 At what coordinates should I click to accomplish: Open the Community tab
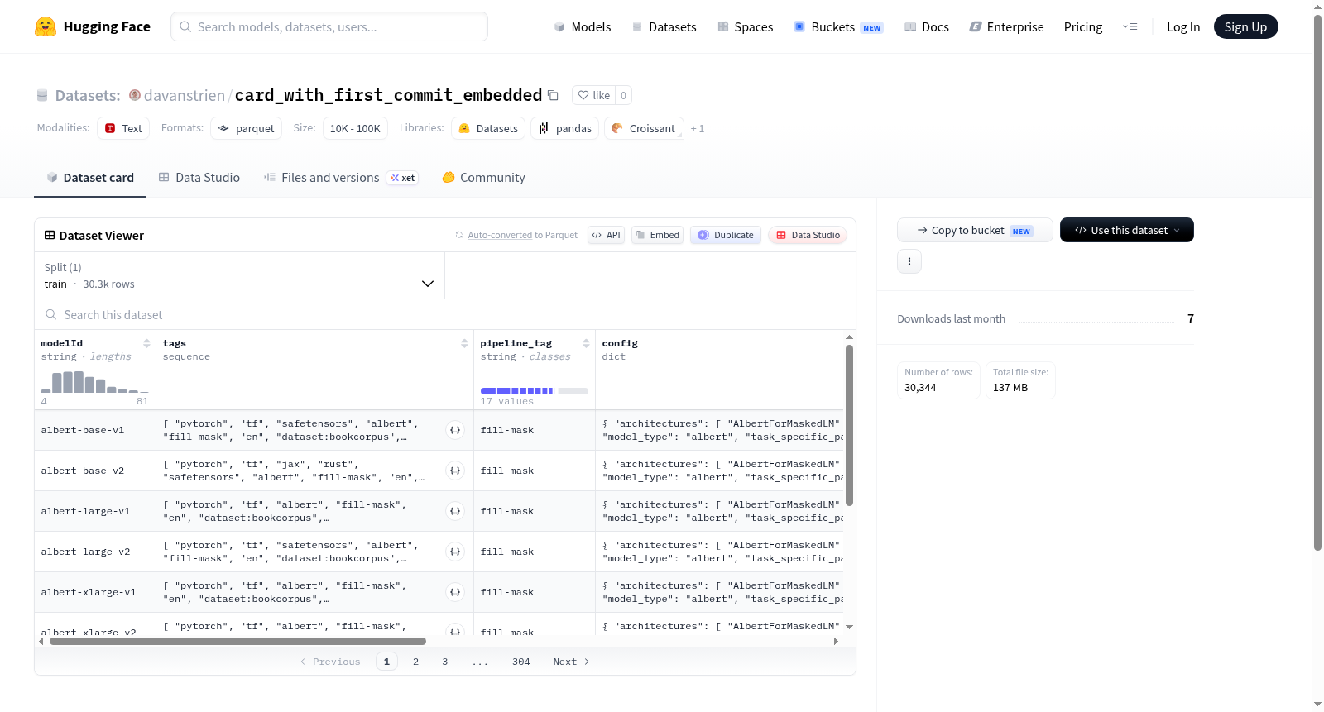pos(483,178)
